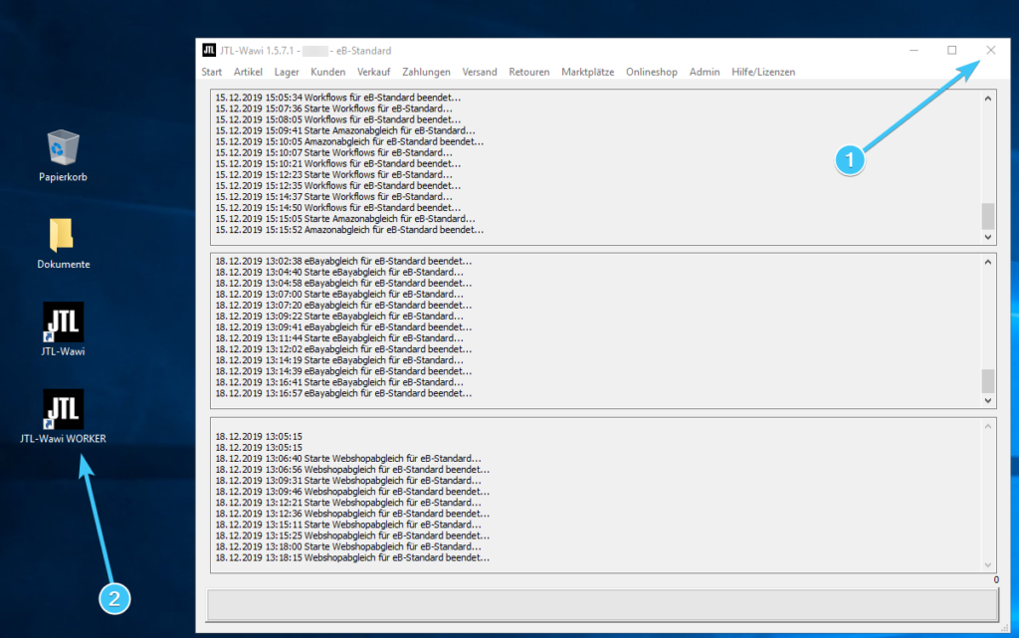
Task: Open the Zahlungen menu
Action: (426, 72)
